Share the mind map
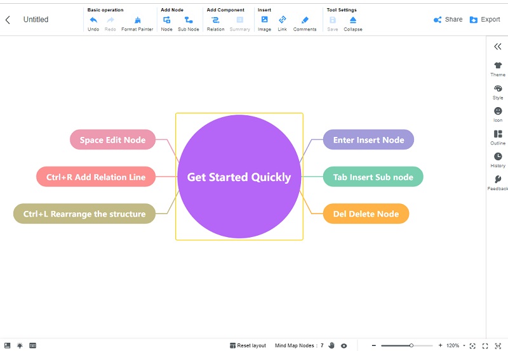This screenshot has width=508, height=351. pyautogui.click(x=448, y=20)
